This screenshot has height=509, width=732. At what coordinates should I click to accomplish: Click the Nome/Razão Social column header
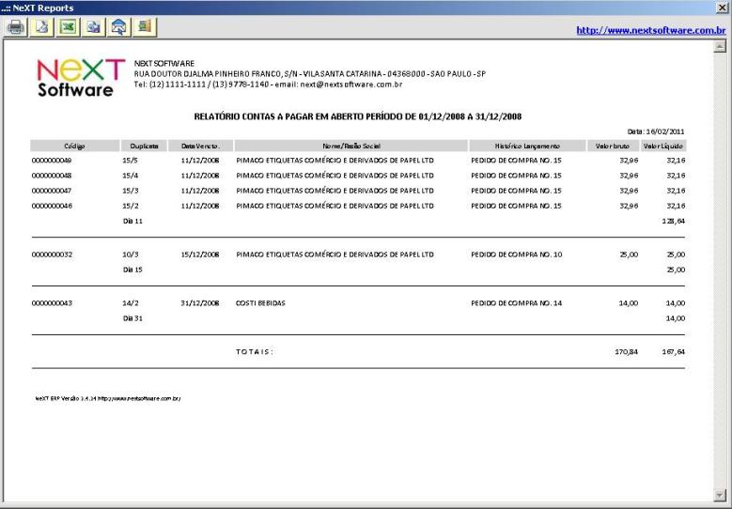351,146
